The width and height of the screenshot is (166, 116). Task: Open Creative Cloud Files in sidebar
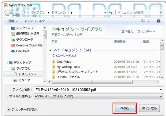(x=27, y=45)
